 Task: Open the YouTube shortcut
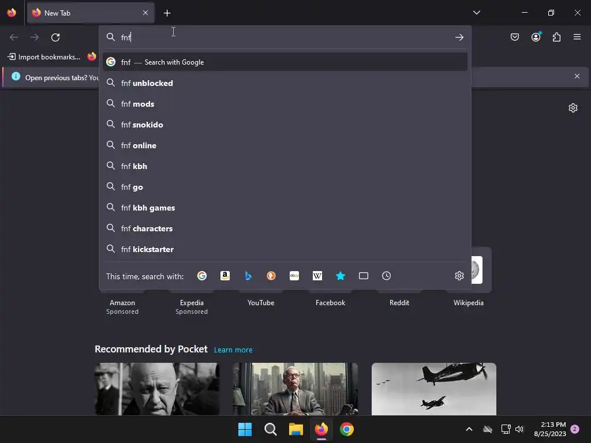pos(261,302)
